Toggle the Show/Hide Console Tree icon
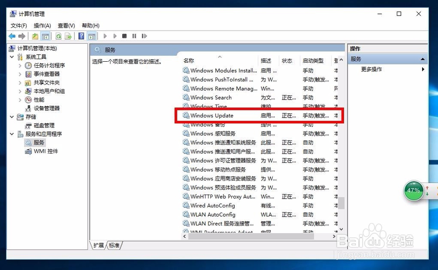This screenshot has width=438, height=270. tap(45, 36)
